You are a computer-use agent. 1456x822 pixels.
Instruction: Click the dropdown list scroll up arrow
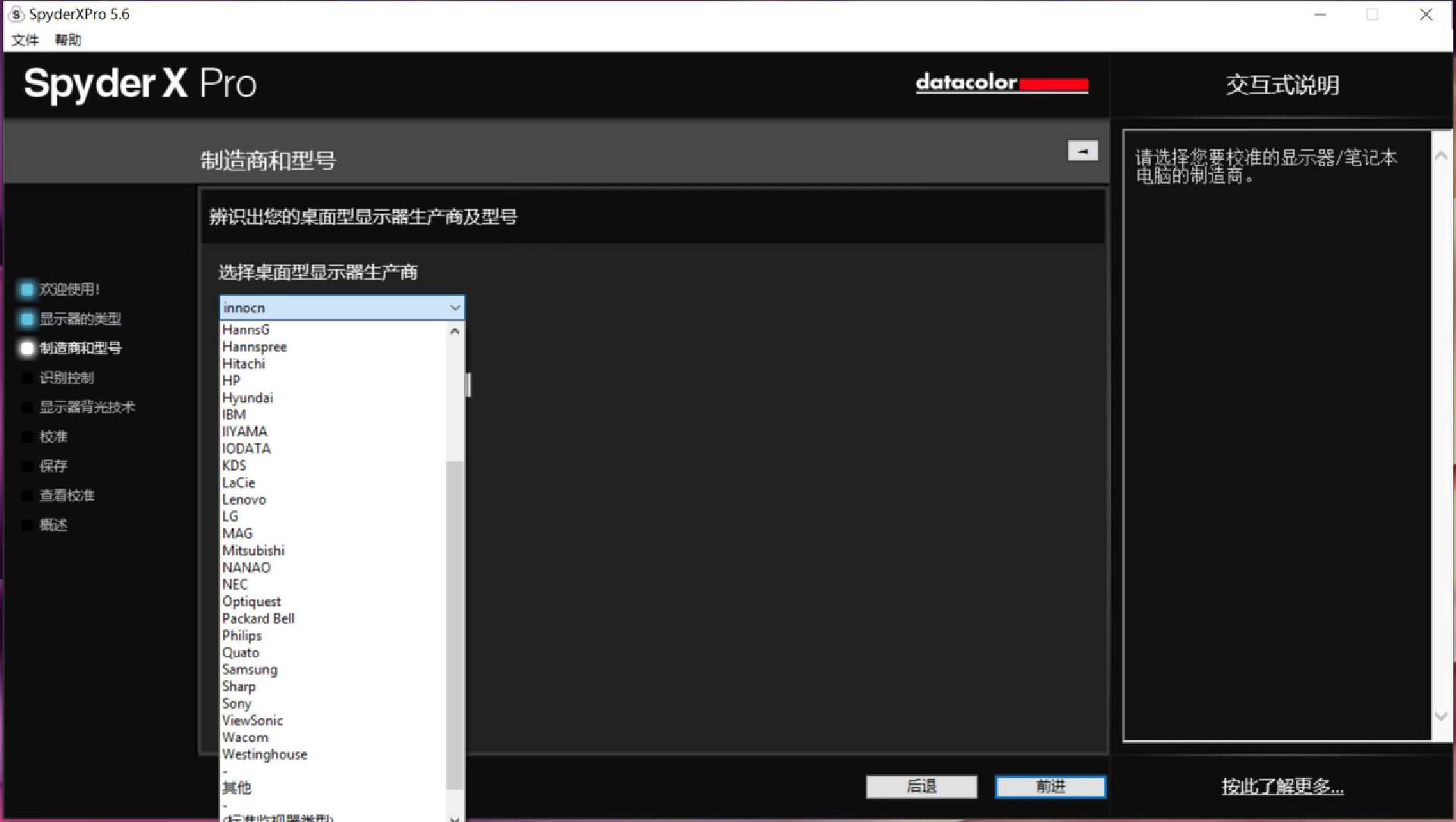454,331
